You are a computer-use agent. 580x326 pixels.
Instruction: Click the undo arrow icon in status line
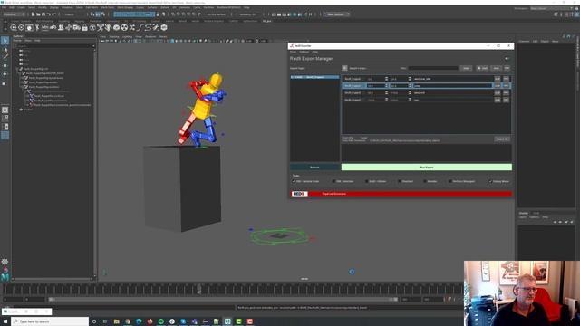coord(48,14)
